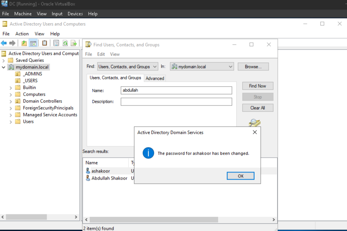Click the empty Description field
Viewport: 347px width, 231px height.
(x=177, y=102)
